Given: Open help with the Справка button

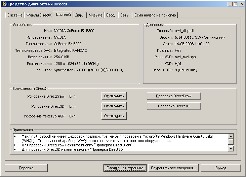Looking at the screenshot, I should point(26,168).
